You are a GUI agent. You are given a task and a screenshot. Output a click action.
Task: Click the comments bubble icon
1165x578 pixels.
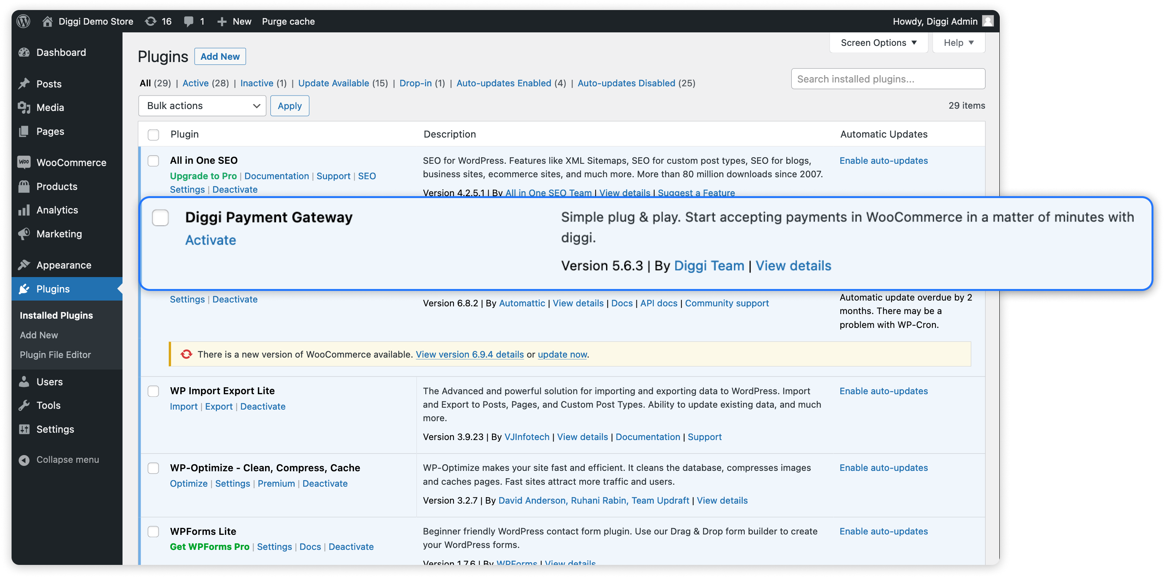click(189, 21)
